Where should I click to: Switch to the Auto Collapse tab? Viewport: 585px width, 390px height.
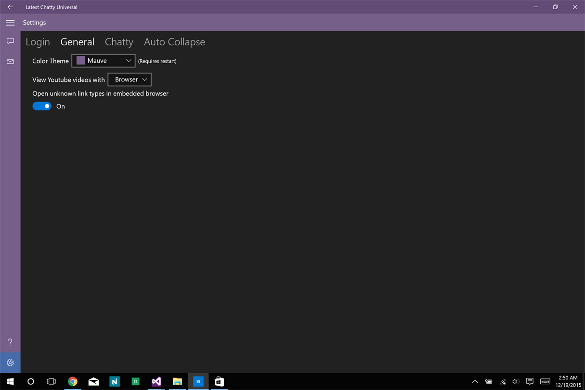[x=174, y=42]
